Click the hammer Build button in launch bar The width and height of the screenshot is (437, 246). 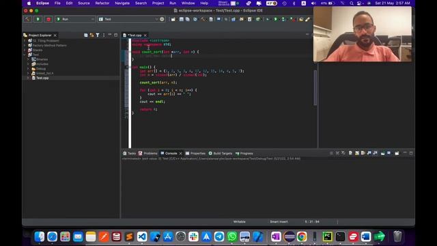coord(27,19)
